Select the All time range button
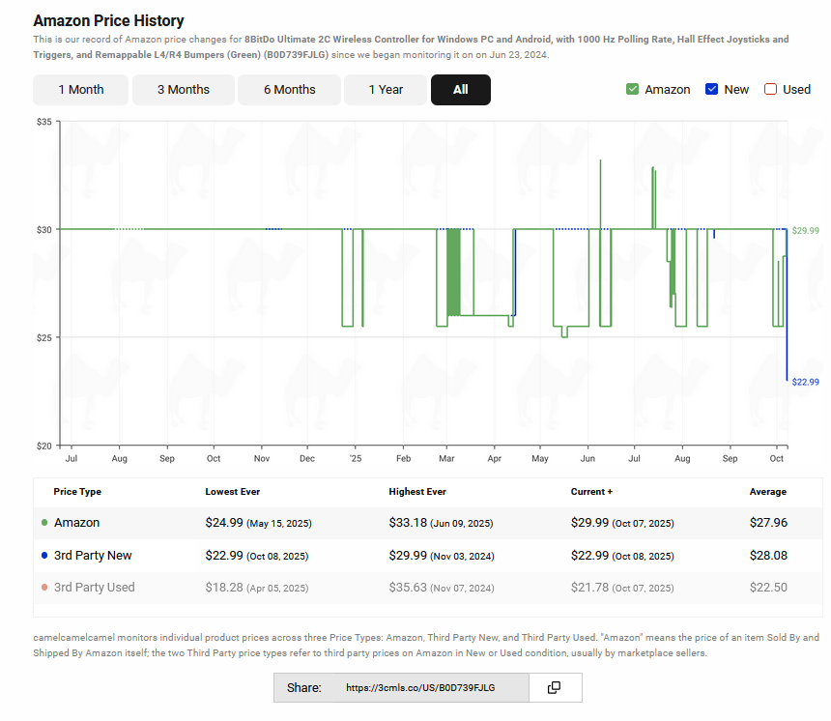The height and width of the screenshot is (721, 831). point(460,89)
